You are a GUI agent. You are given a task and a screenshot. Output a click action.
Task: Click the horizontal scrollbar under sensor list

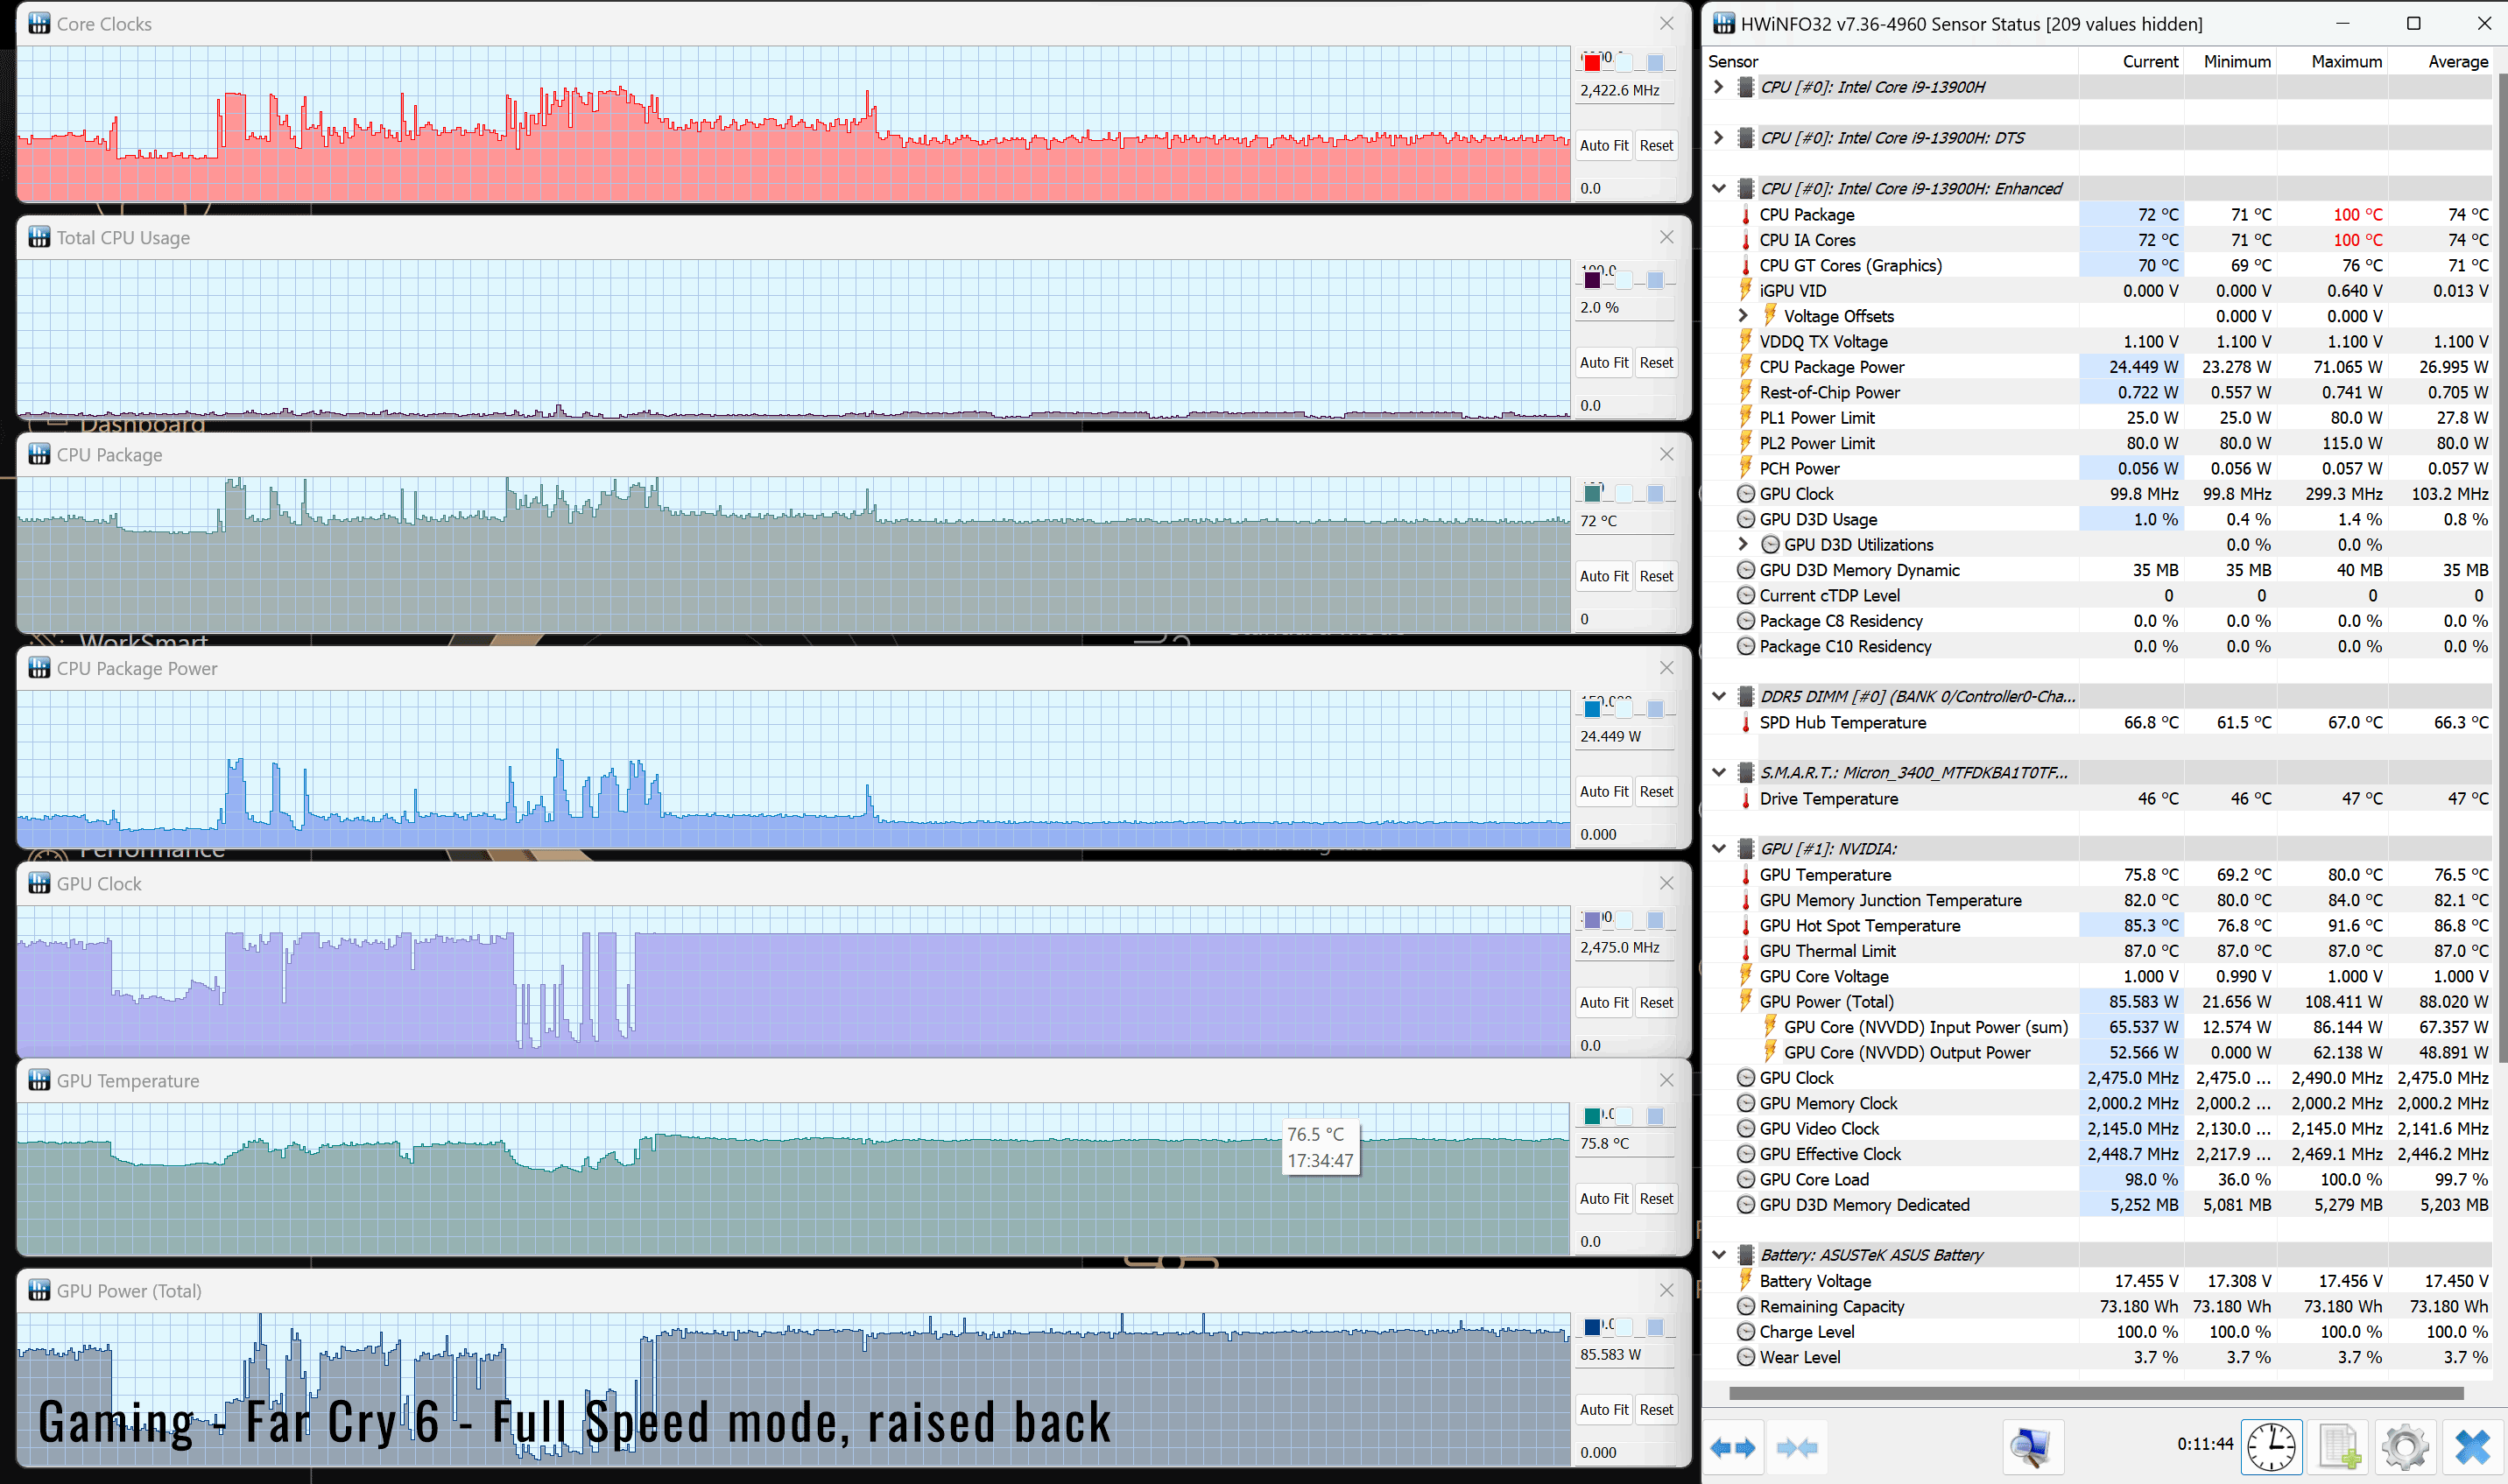point(2095,1392)
